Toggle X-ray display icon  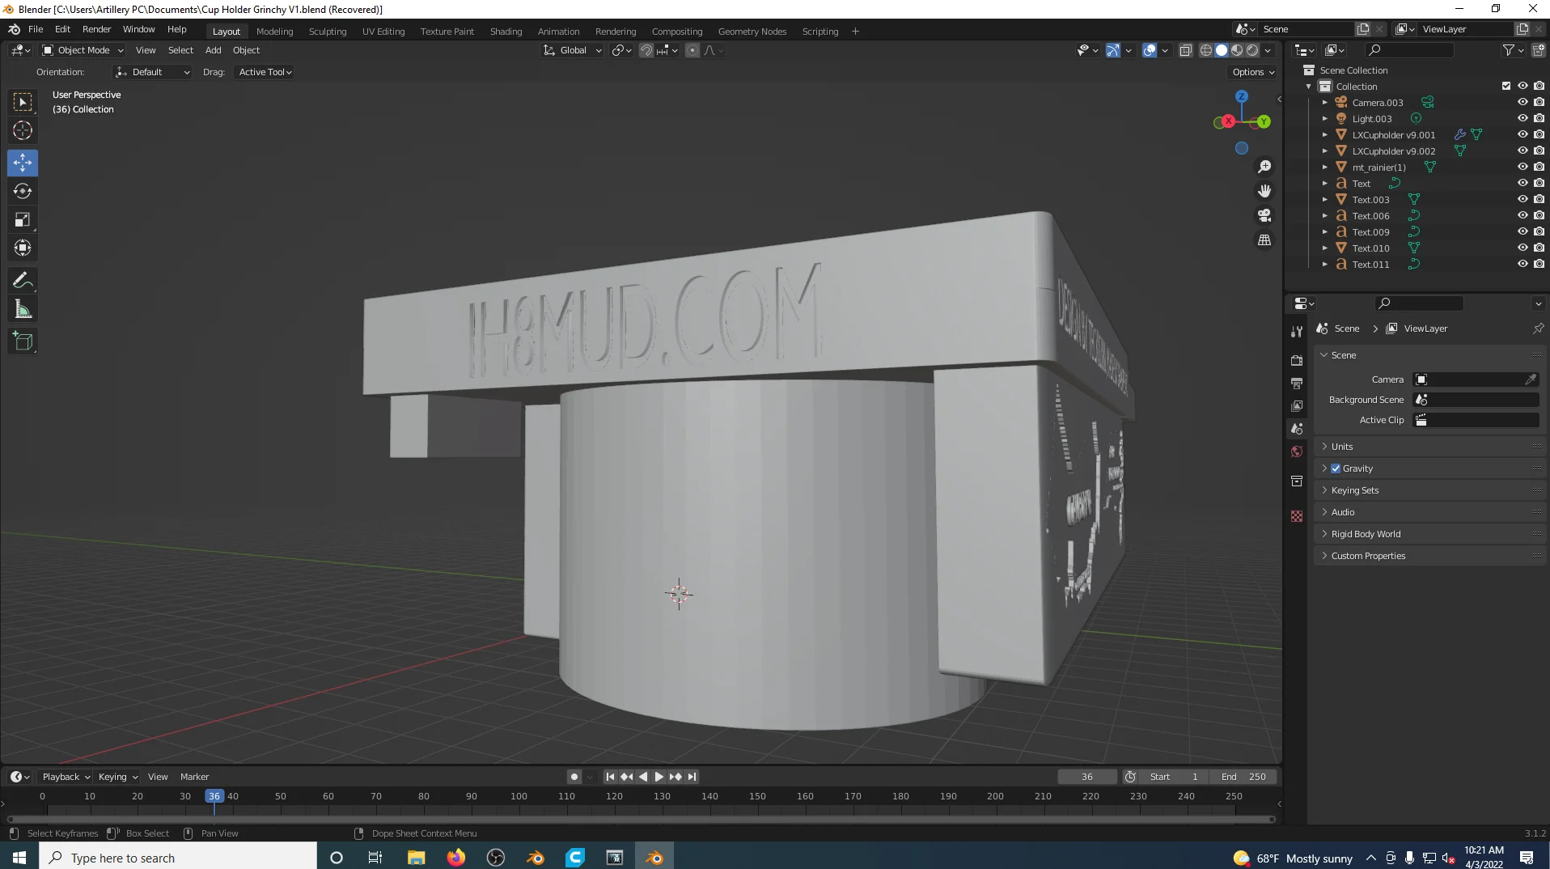click(x=1185, y=50)
